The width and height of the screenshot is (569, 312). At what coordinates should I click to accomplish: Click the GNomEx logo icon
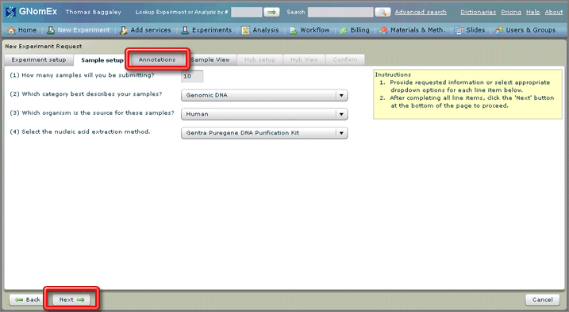point(10,12)
